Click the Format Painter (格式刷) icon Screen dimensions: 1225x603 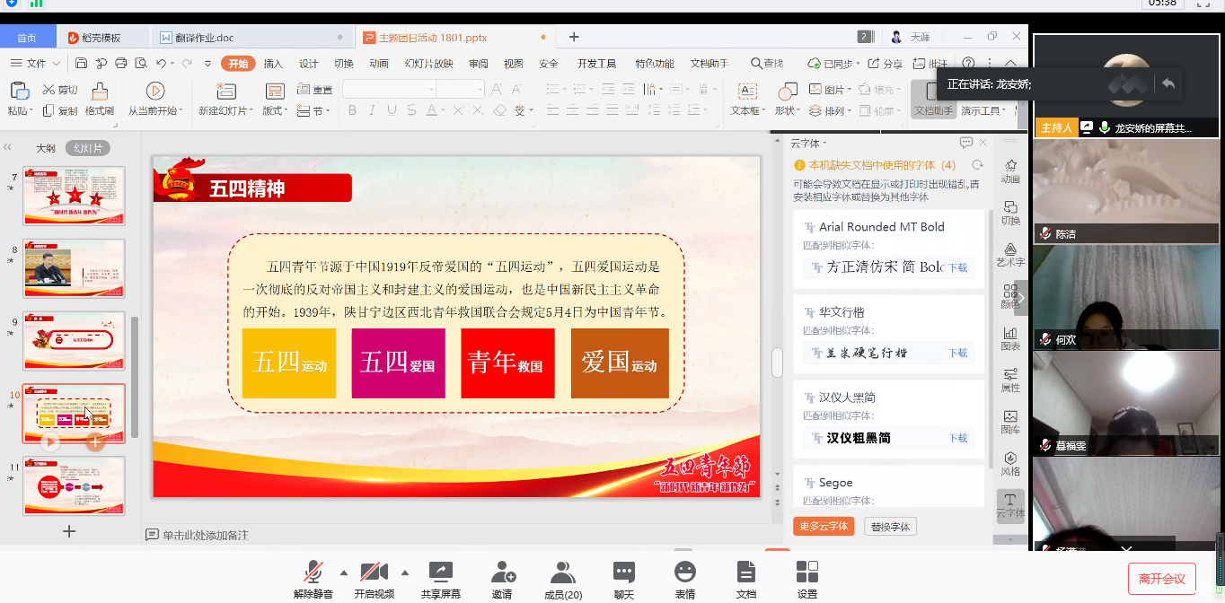pos(99,92)
